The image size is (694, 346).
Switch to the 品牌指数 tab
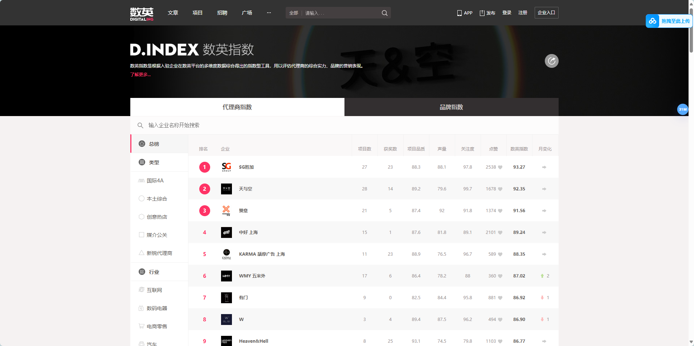(452, 107)
